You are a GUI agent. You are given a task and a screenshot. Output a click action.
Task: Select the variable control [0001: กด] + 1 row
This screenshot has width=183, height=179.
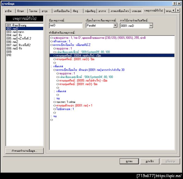(x=112, y=106)
